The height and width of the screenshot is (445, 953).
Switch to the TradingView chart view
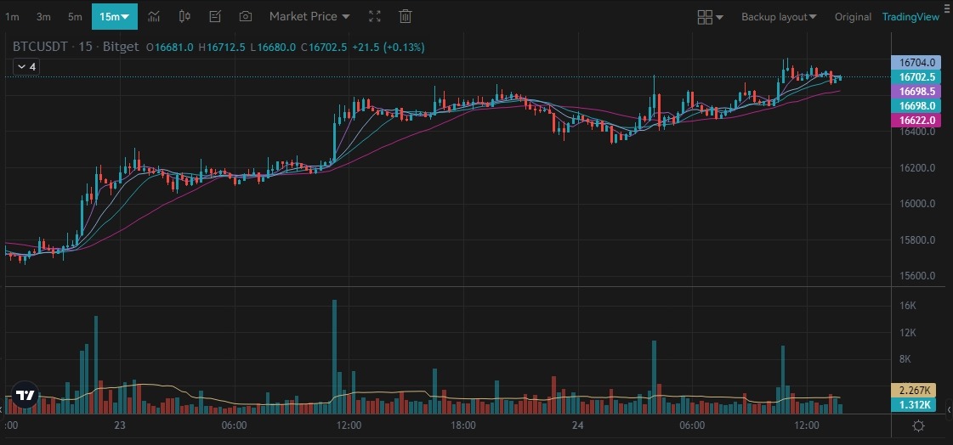coord(910,17)
